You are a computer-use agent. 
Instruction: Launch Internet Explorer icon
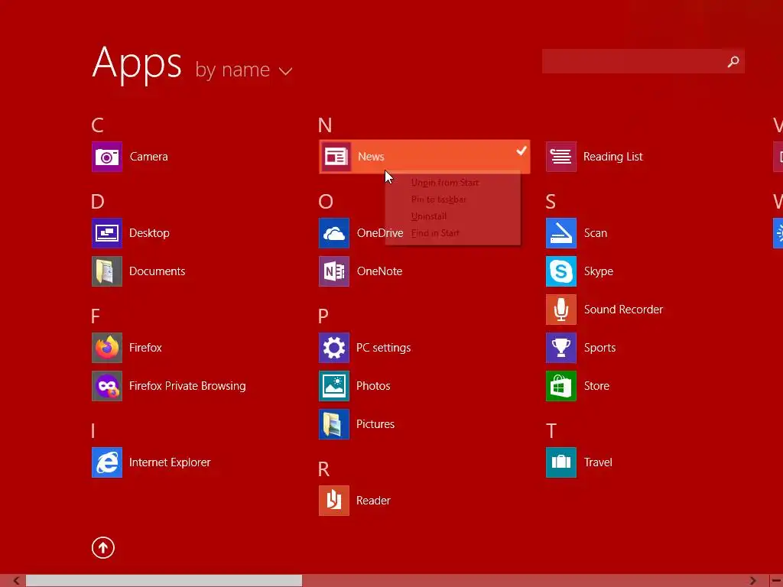click(x=107, y=462)
